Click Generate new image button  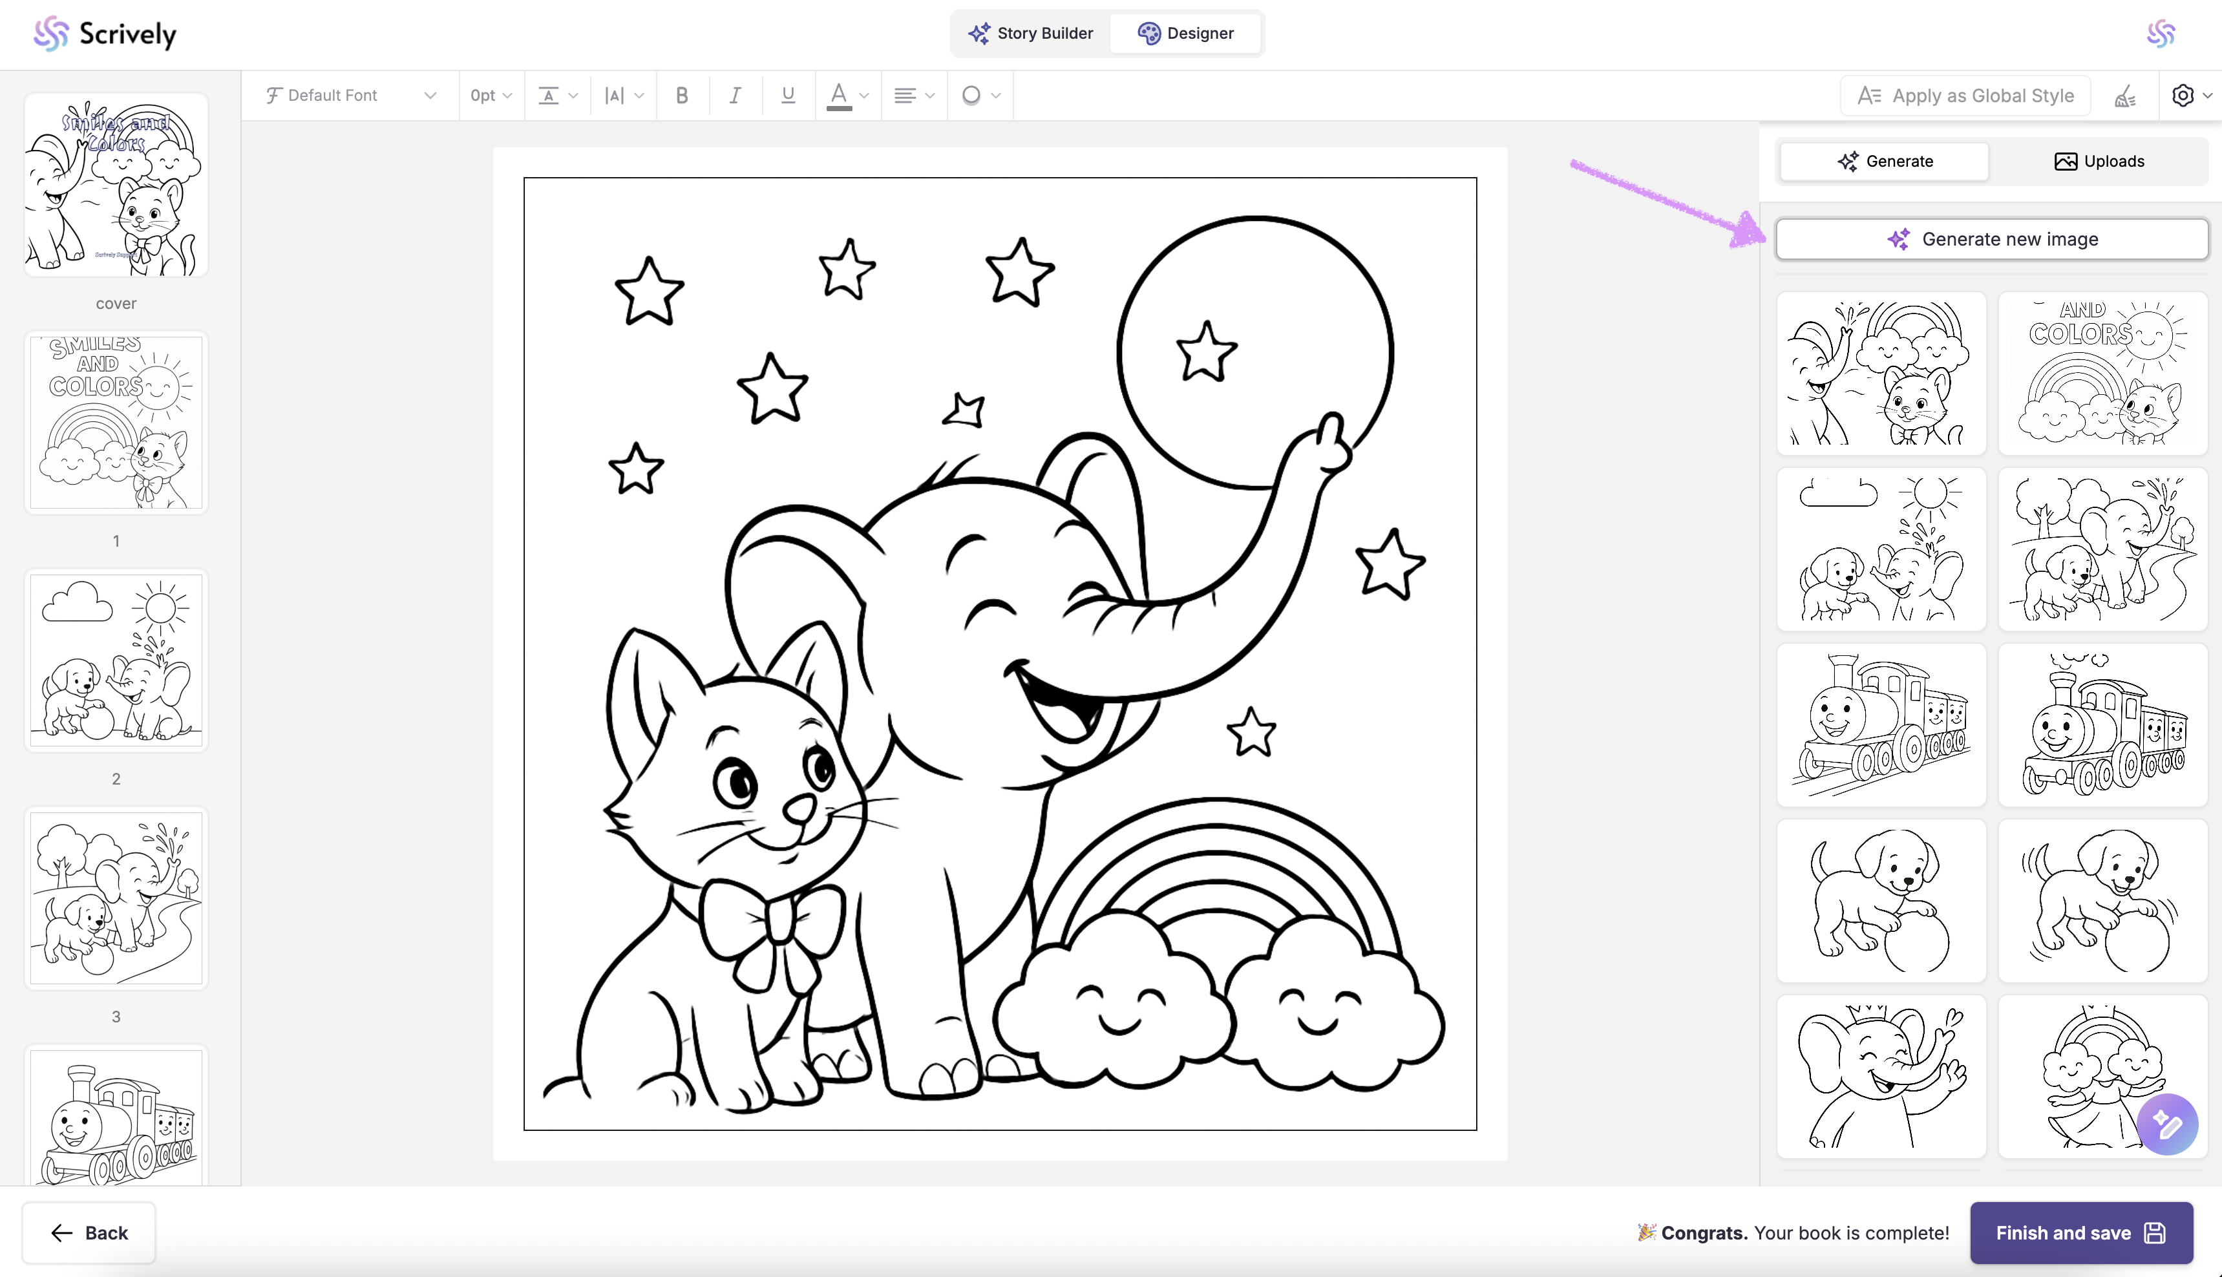tap(1991, 239)
